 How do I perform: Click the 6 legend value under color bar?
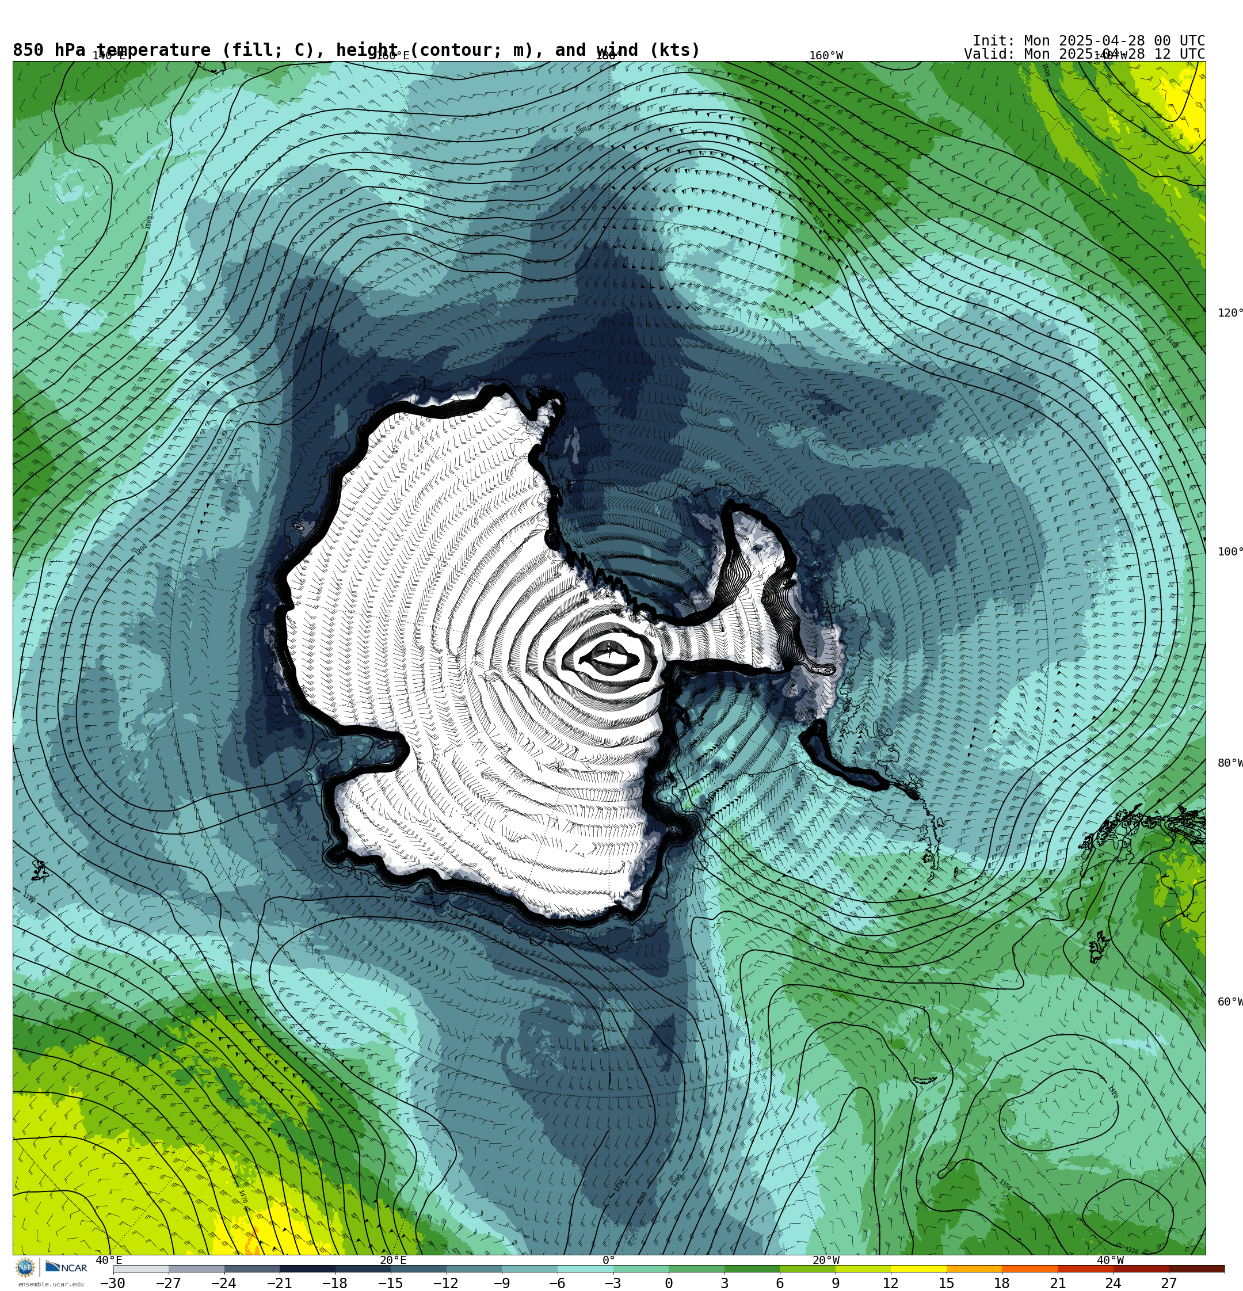pyautogui.click(x=780, y=1283)
